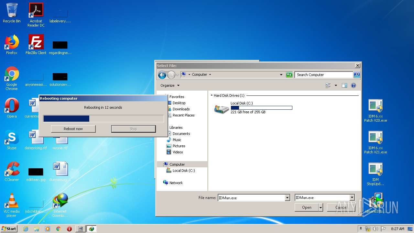Image resolution: width=414 pixels, height=233 pixels.
Task: Expand address bar history dropdown
Action: 281,75
